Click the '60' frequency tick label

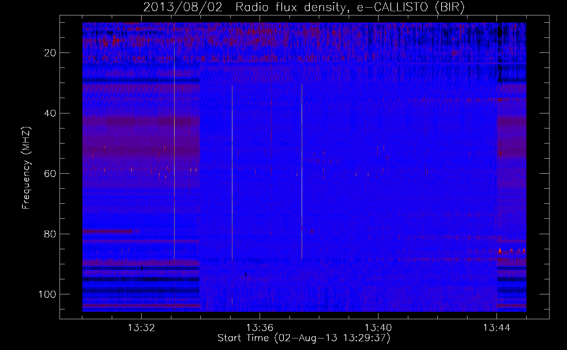click(50, 174)
